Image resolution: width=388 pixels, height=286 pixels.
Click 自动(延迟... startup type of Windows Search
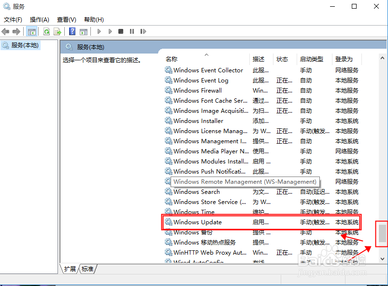(315, 191)
